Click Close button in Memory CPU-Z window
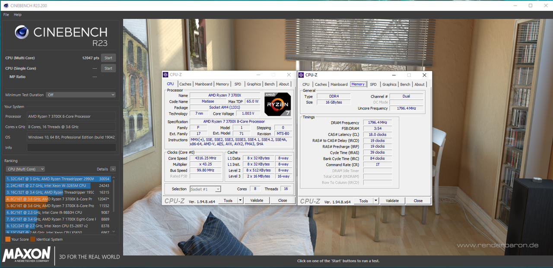 click(x=418, y=201)
